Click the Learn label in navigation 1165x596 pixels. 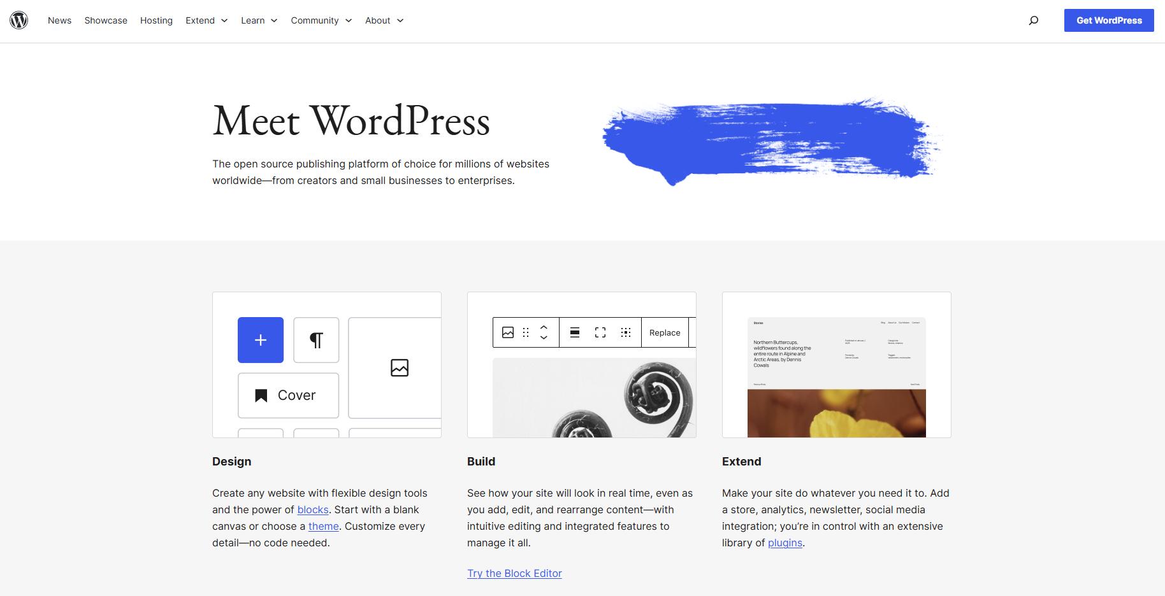253,20
